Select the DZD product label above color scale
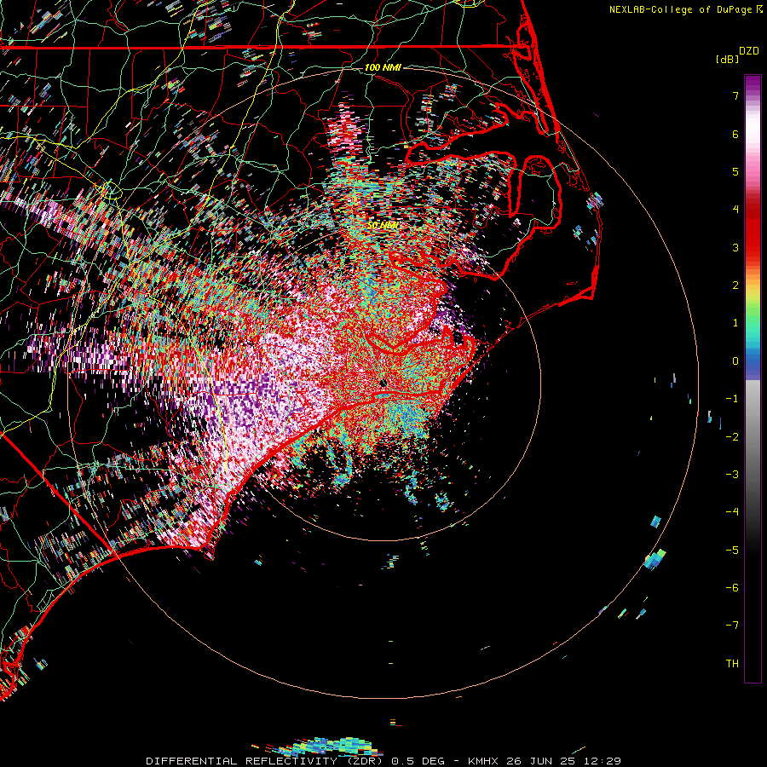 749,51
